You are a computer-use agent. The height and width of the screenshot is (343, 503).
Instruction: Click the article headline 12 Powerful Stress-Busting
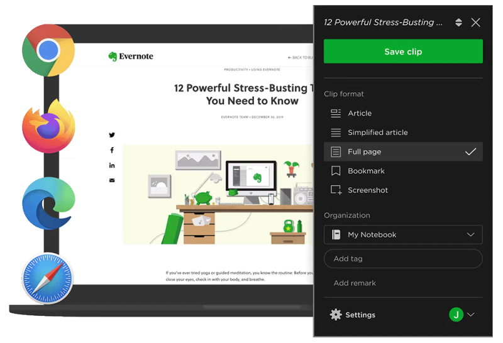pos(244,94)
